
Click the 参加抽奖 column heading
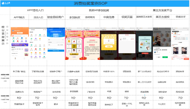(75, 17)
